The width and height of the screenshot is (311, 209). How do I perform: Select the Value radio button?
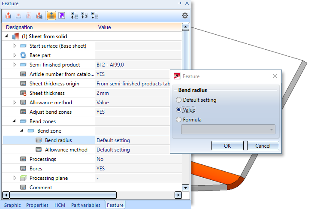tap(179, 110)
